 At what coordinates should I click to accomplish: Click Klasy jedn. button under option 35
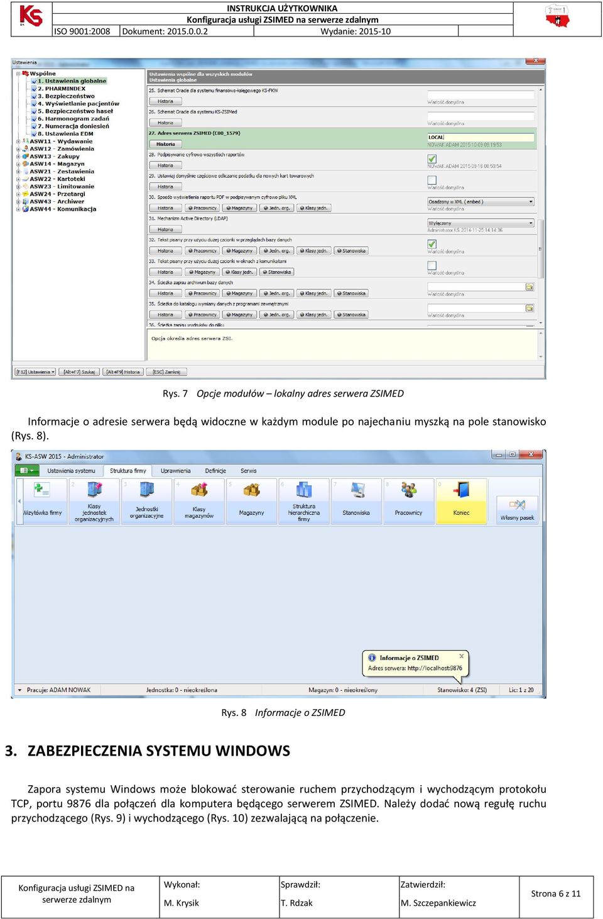313,315
